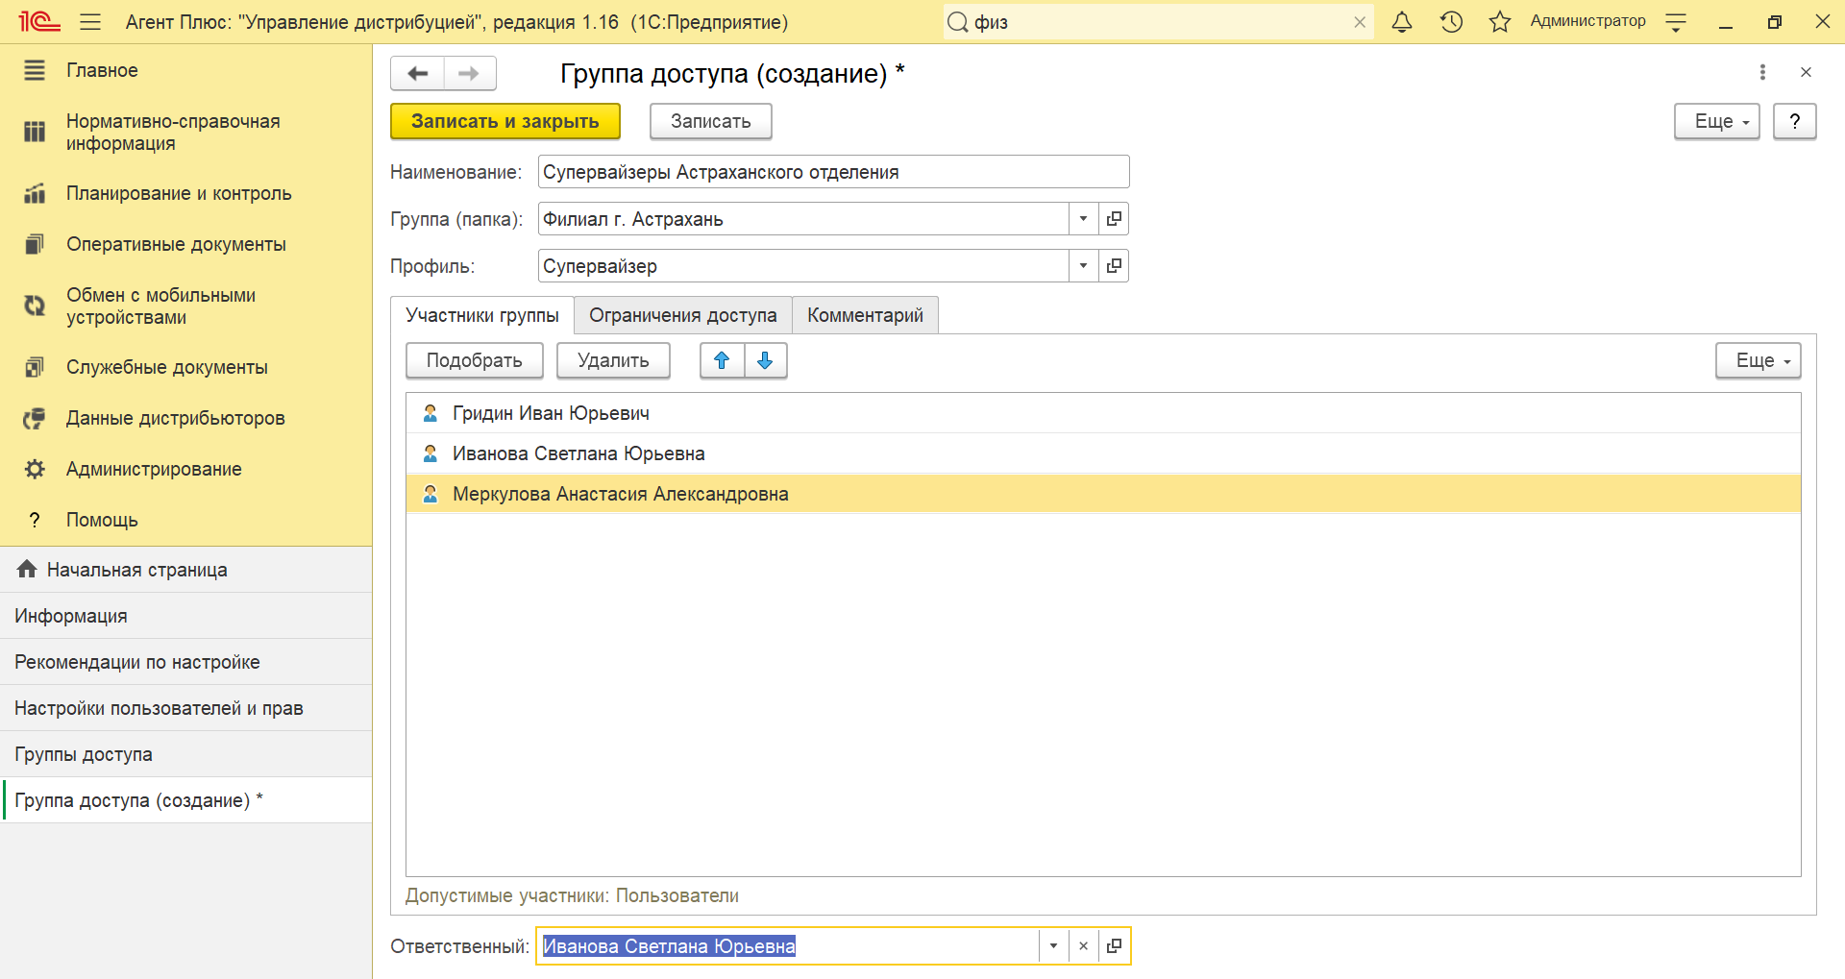The height and width of the screenshot is (979, 1845).
Task: Click the Администратор user name
Action: [x=1587, y=21]
